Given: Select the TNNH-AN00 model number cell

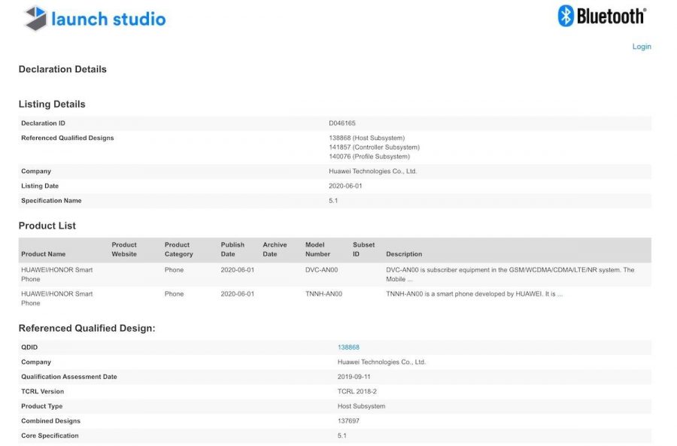Looking at the screenshot, I should [x=325, y=294].
